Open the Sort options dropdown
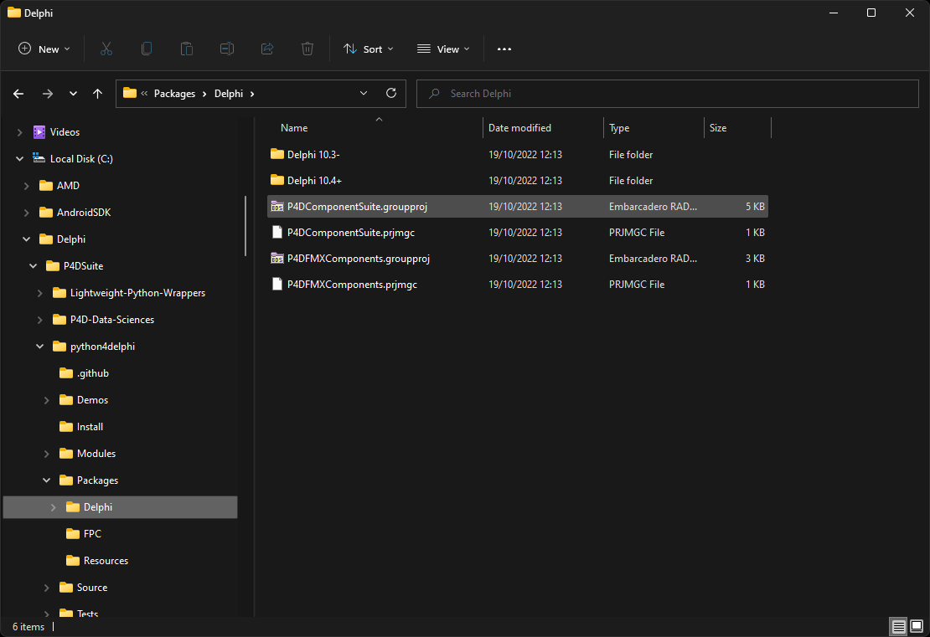This screenshot has height=637, width=930. click(x=369, y=49)
